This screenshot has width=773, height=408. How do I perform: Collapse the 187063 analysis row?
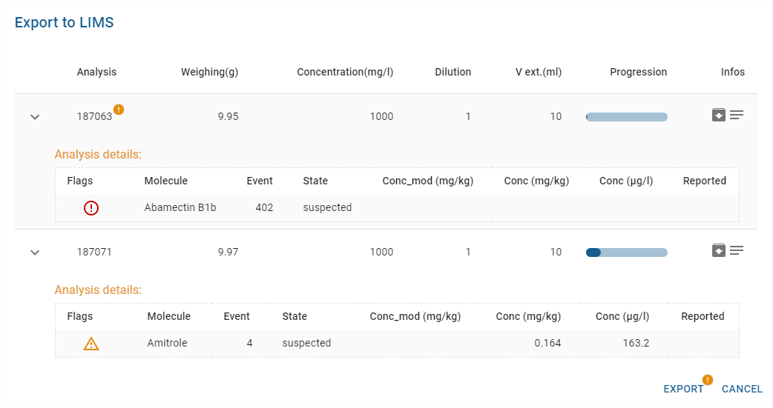(x=34, y=117)
